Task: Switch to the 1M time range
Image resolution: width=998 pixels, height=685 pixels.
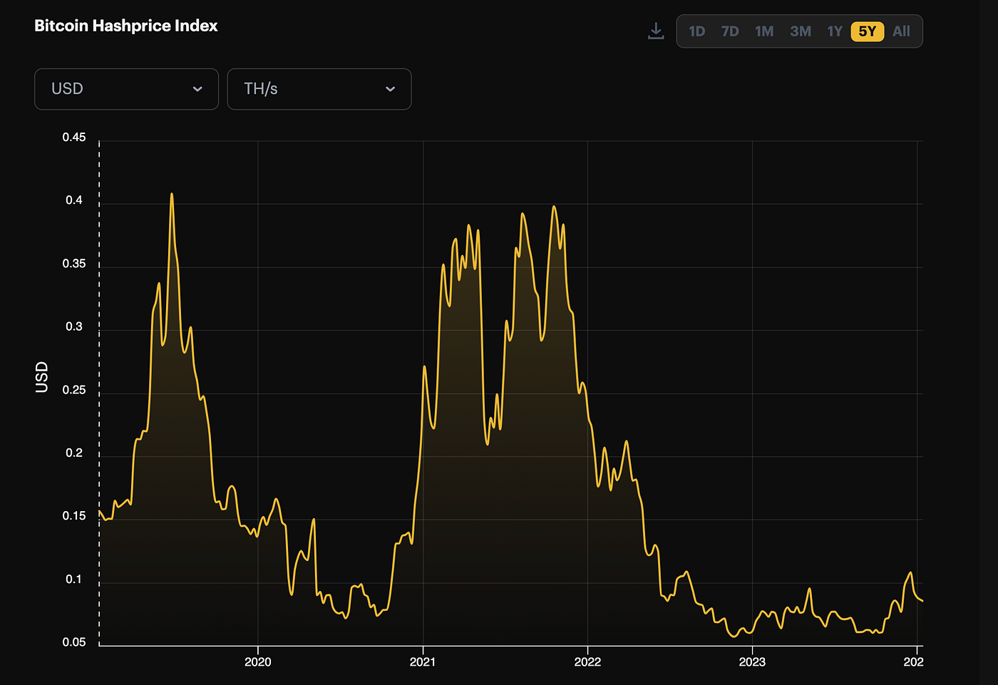Action: [764, 31]
